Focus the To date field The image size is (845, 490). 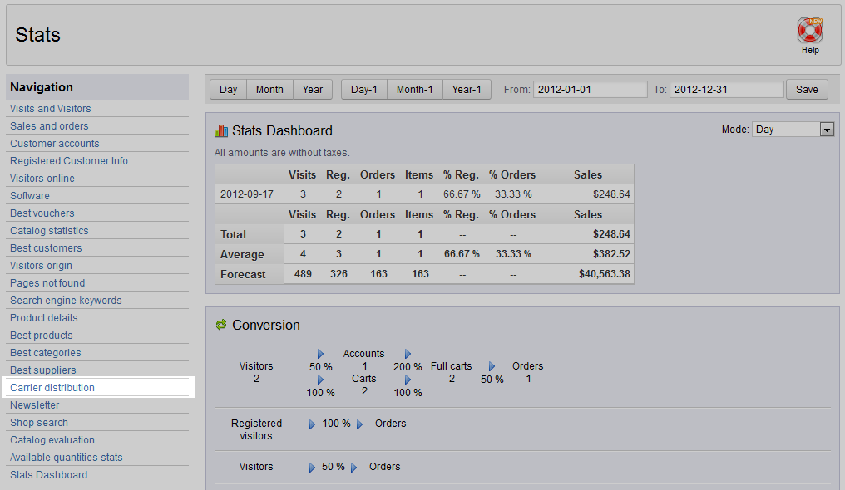[x=726, y=90]
